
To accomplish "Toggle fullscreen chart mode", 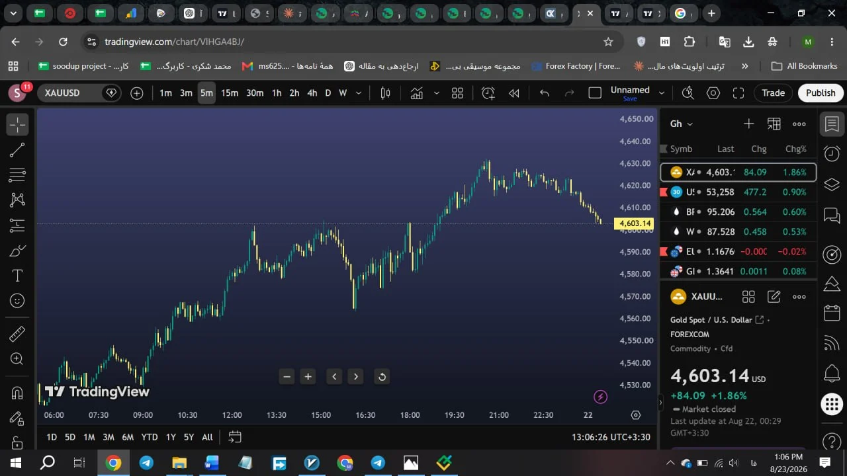I will tap(738, 93).
